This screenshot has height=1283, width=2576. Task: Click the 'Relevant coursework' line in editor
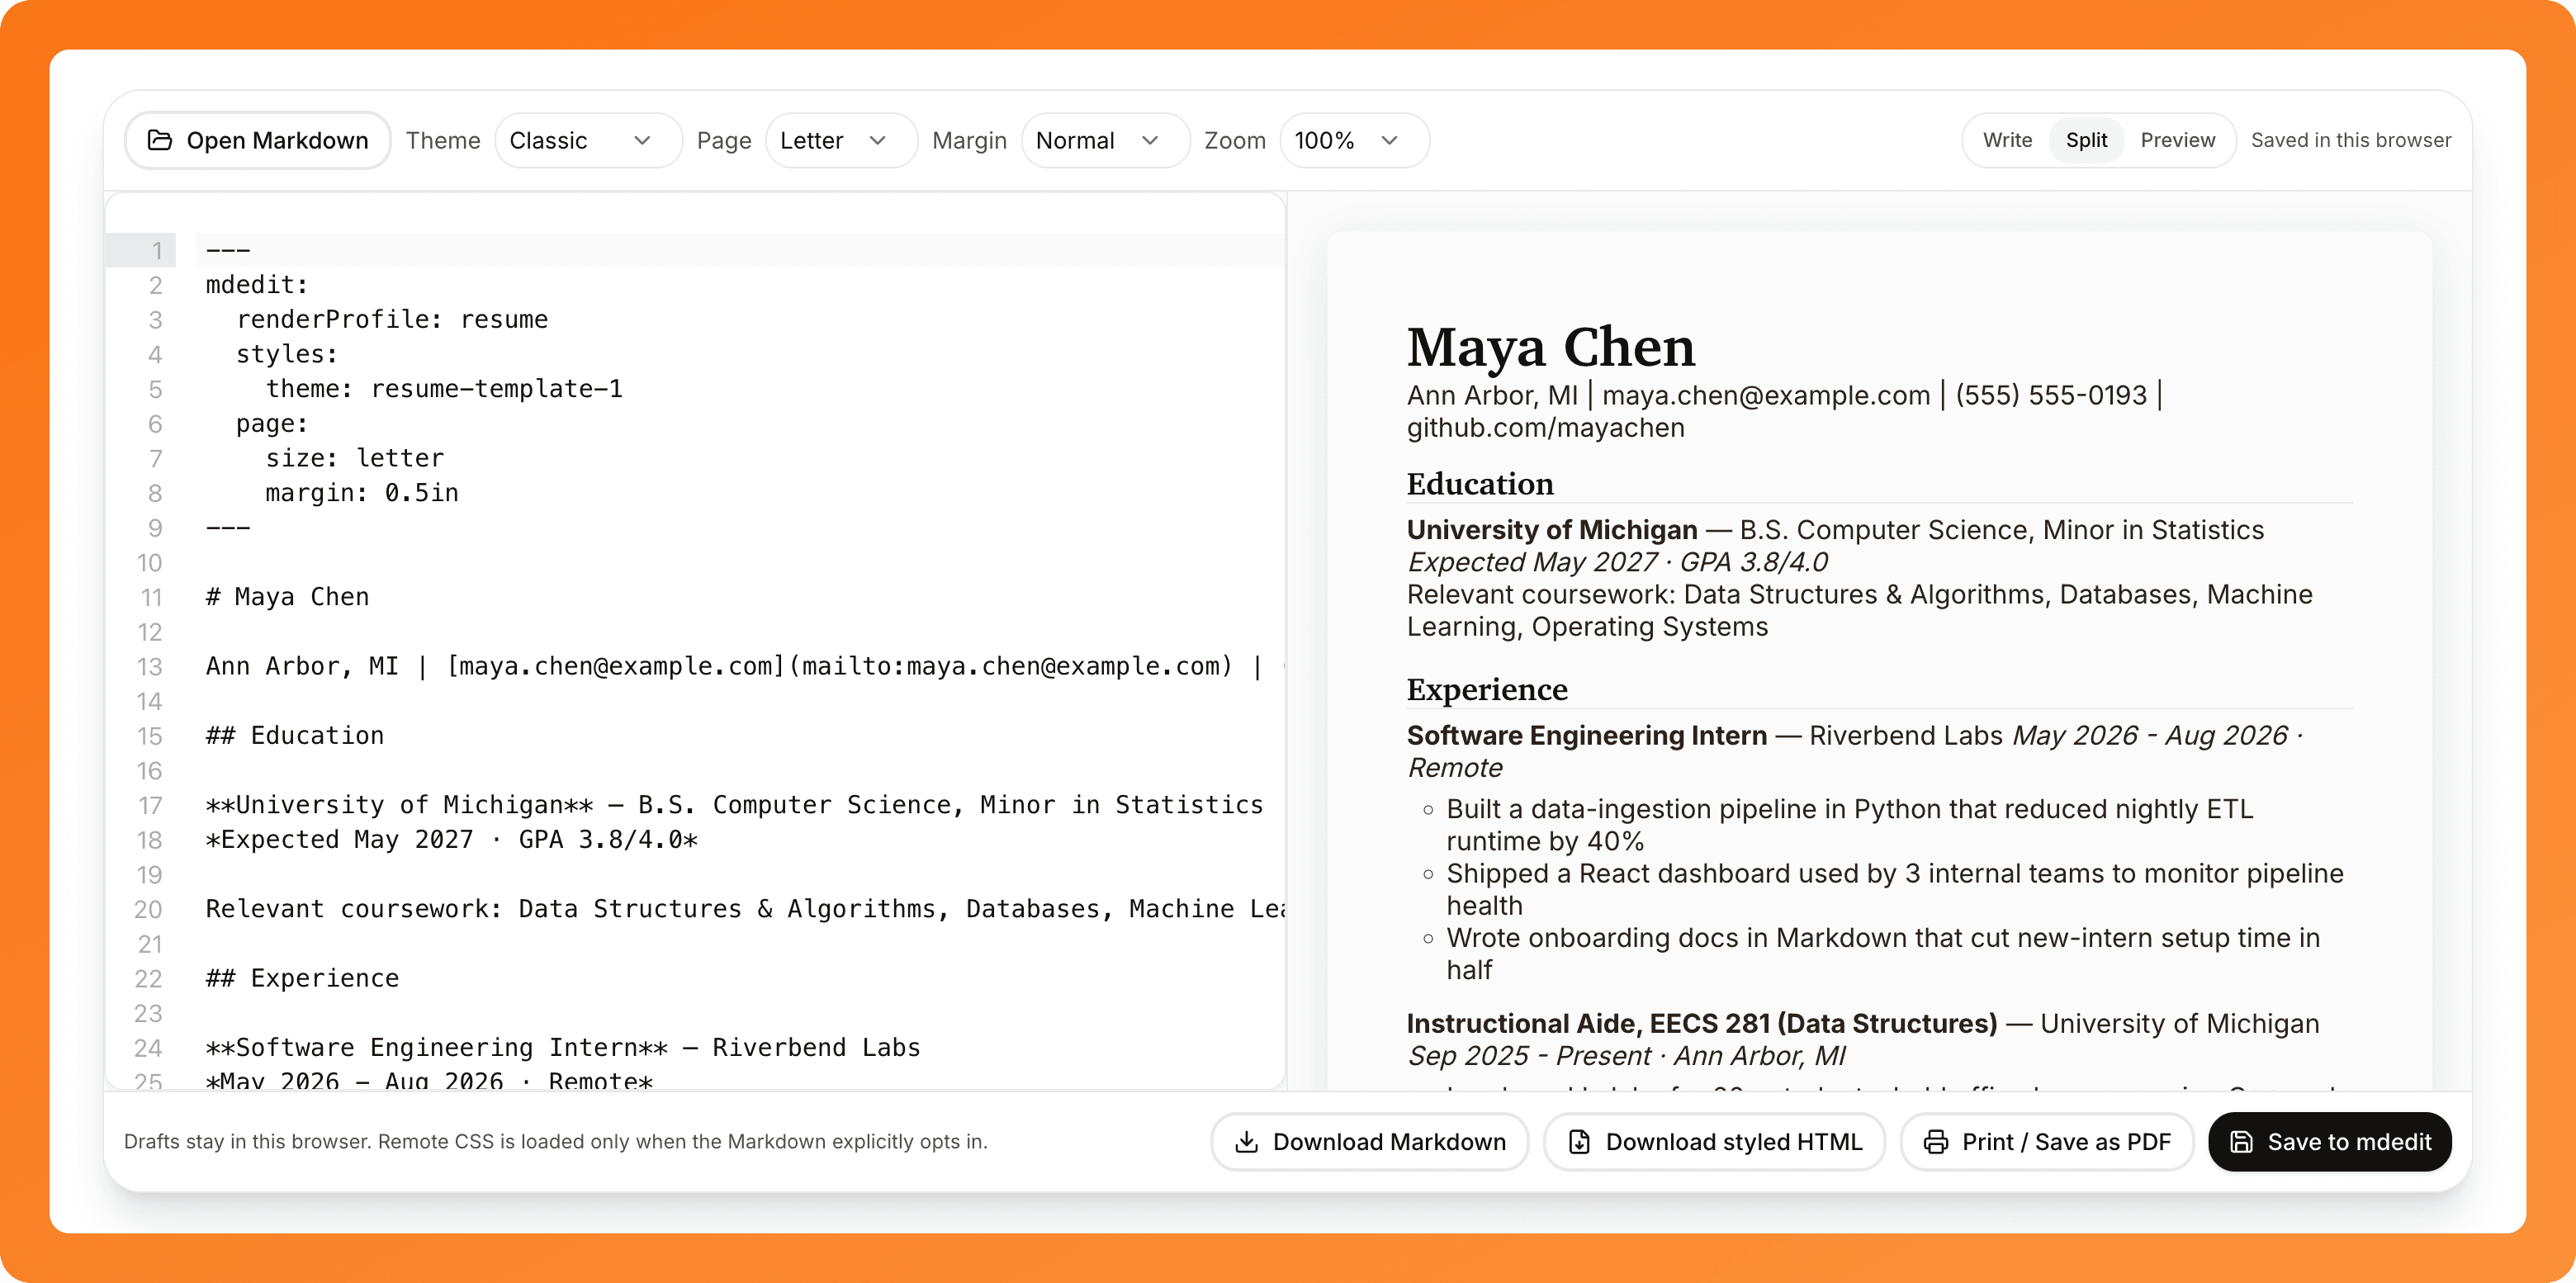tap(745, 909)
